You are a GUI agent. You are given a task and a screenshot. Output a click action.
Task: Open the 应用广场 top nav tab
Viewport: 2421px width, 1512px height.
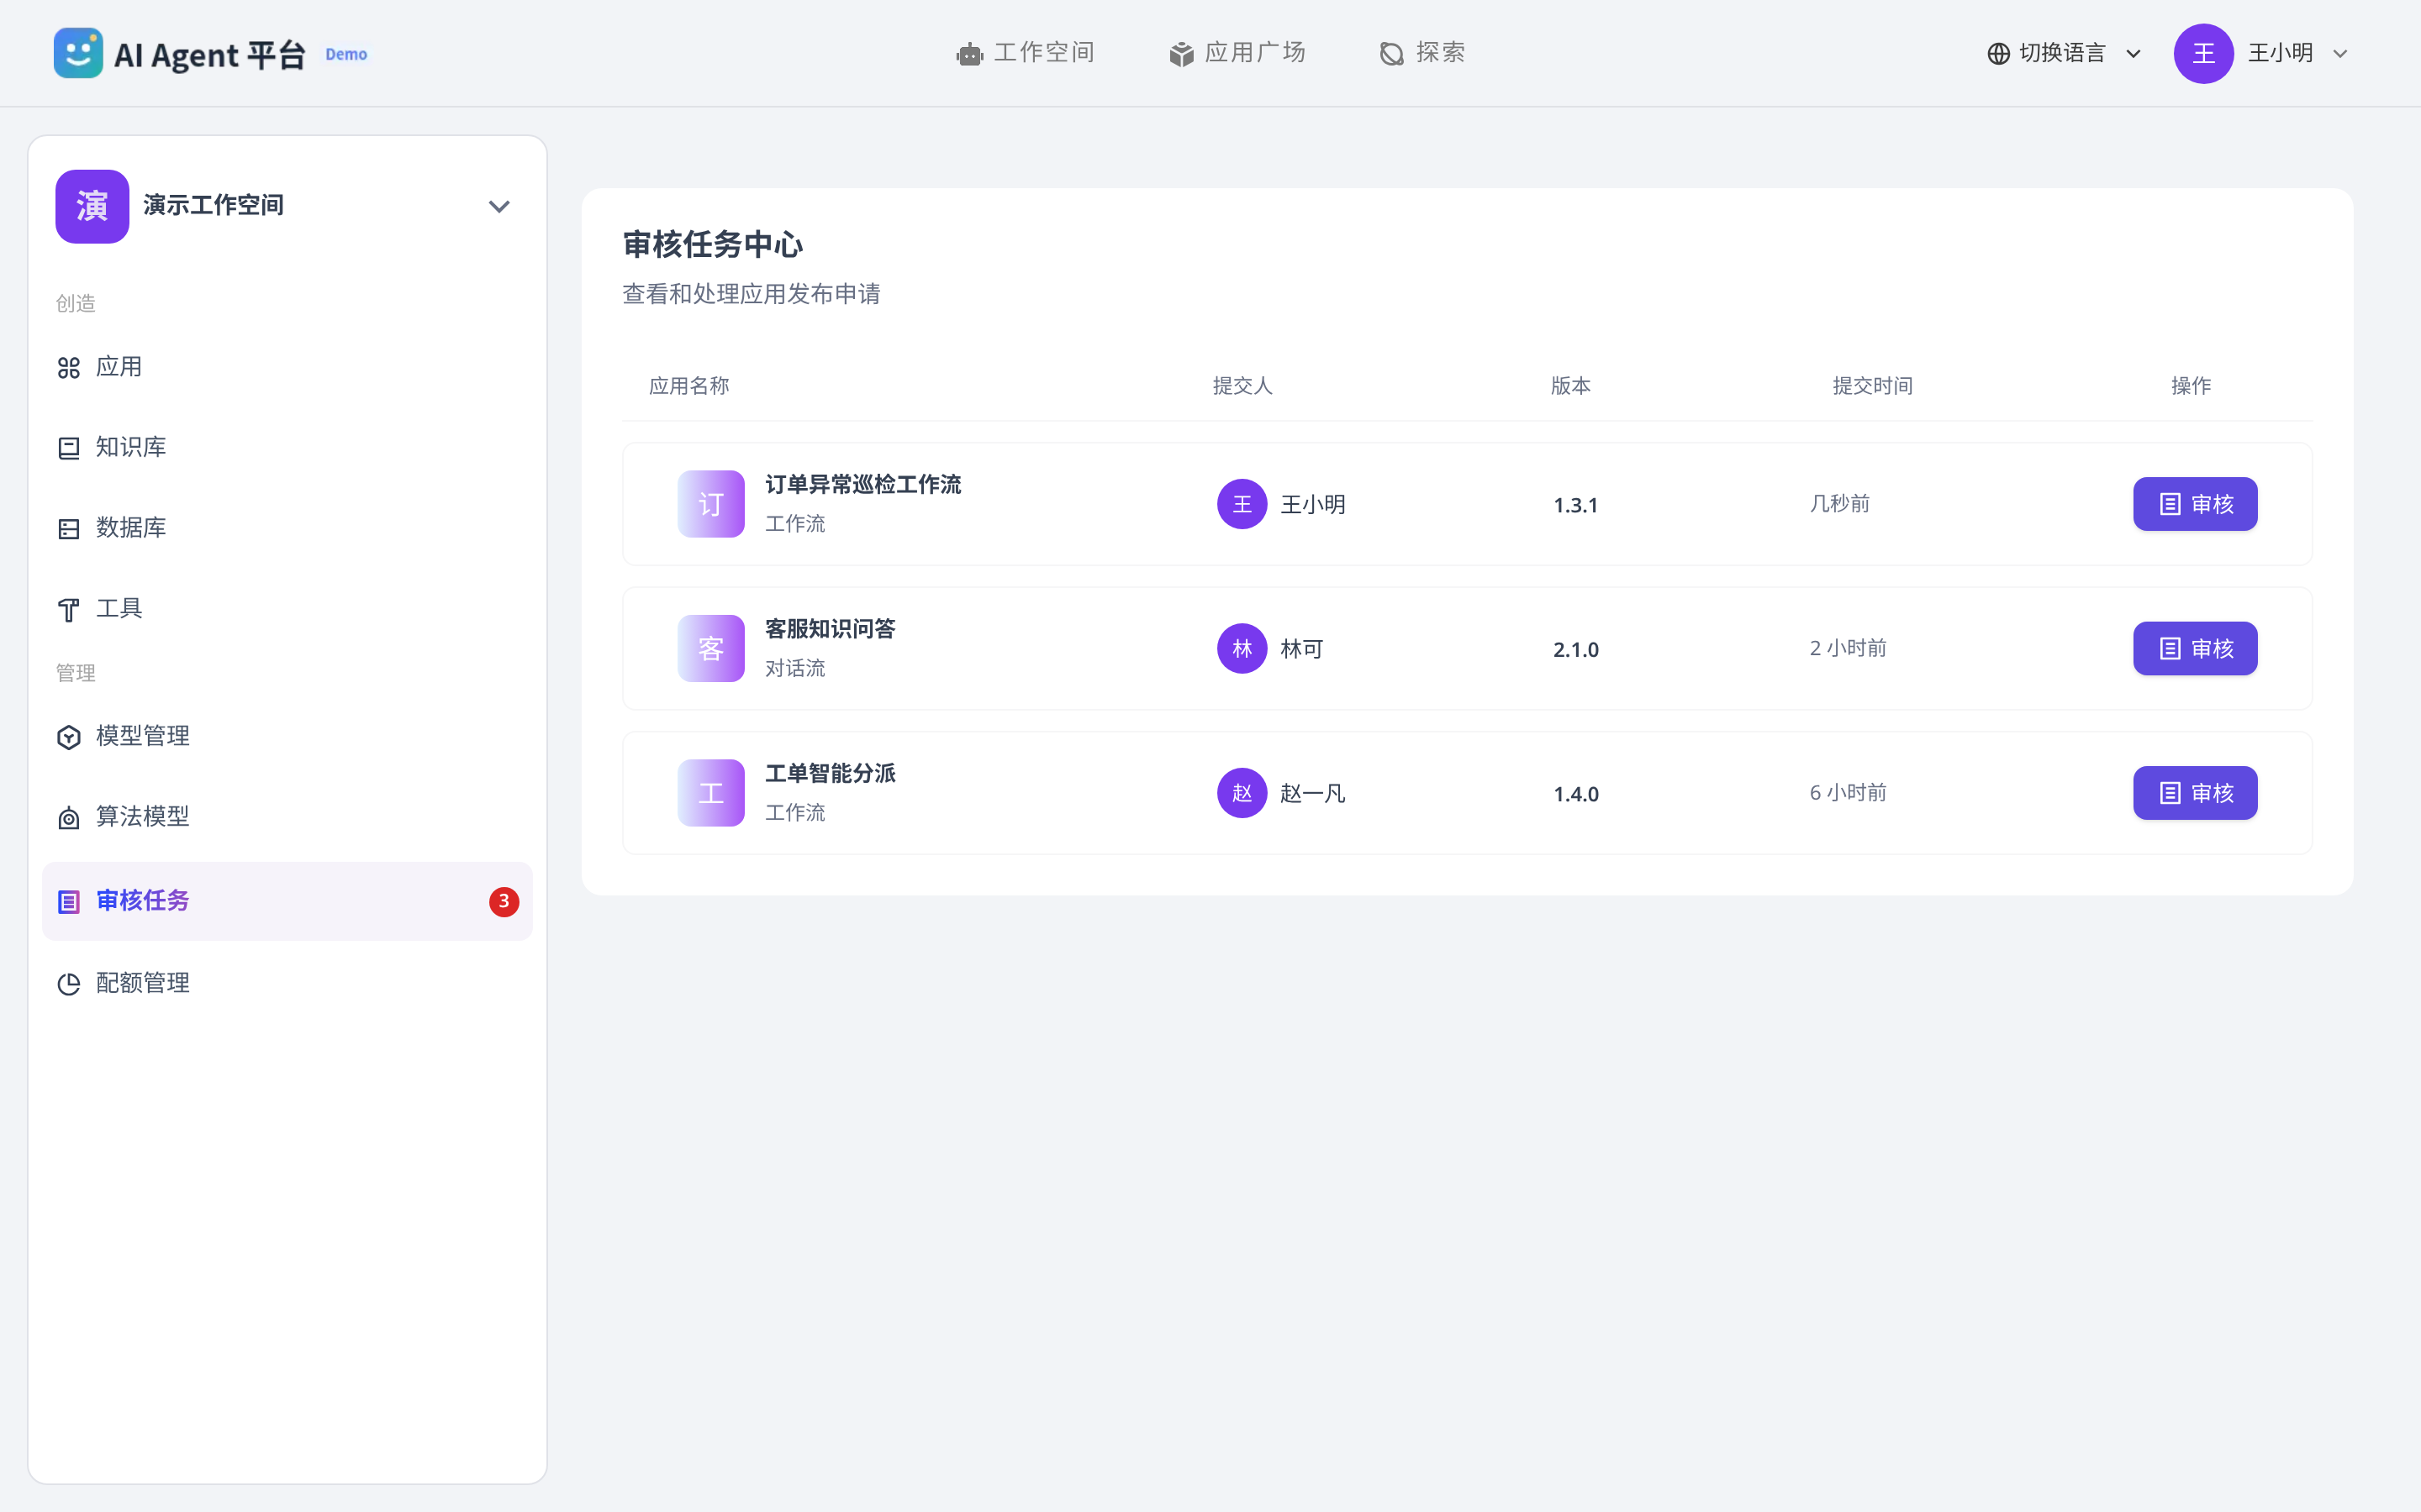tap(1237, 53)
